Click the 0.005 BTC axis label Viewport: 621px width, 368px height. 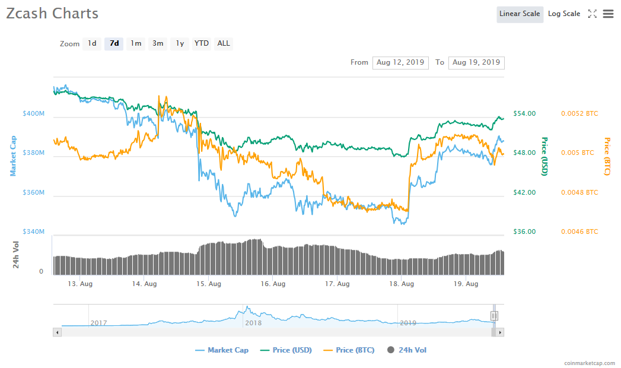(x=578, y=153)
